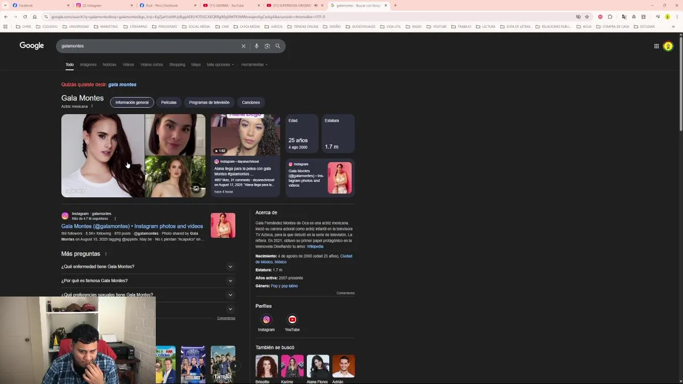Select the Programas de televisión chip
683x384 pixels.
click(x=209, y=102)
